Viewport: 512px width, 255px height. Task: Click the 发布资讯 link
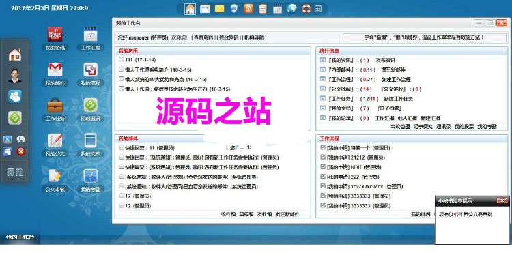[385, 60]
